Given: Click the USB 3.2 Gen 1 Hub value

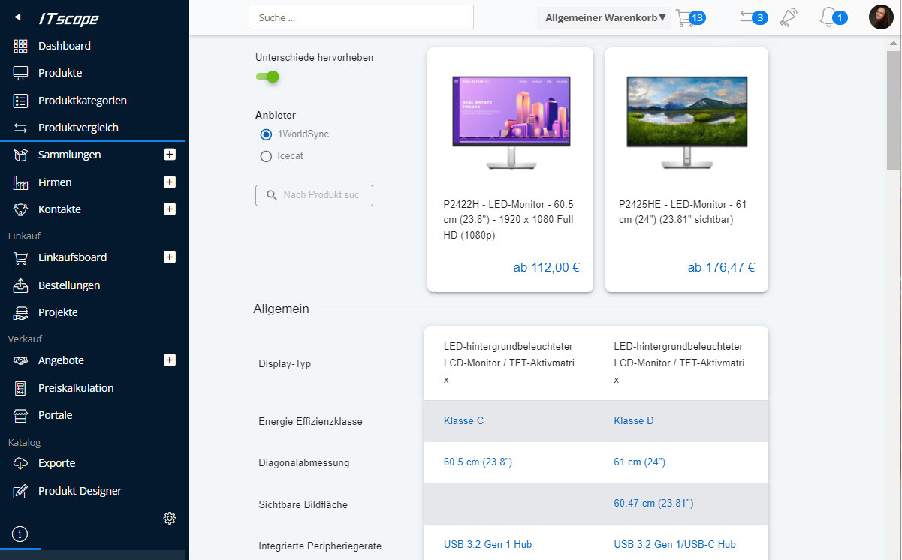Looking at the screenshot, I should click(x=487, y=544).
